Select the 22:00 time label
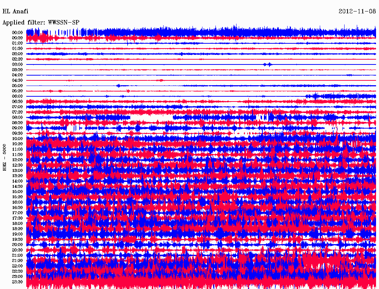The image size is (379, 289). tap(17, 266)
